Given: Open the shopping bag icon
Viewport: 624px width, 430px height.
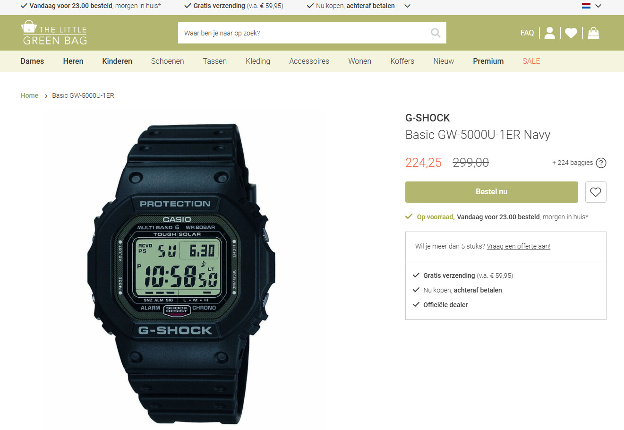Looking at the screenshot, I should pos(594,33).
